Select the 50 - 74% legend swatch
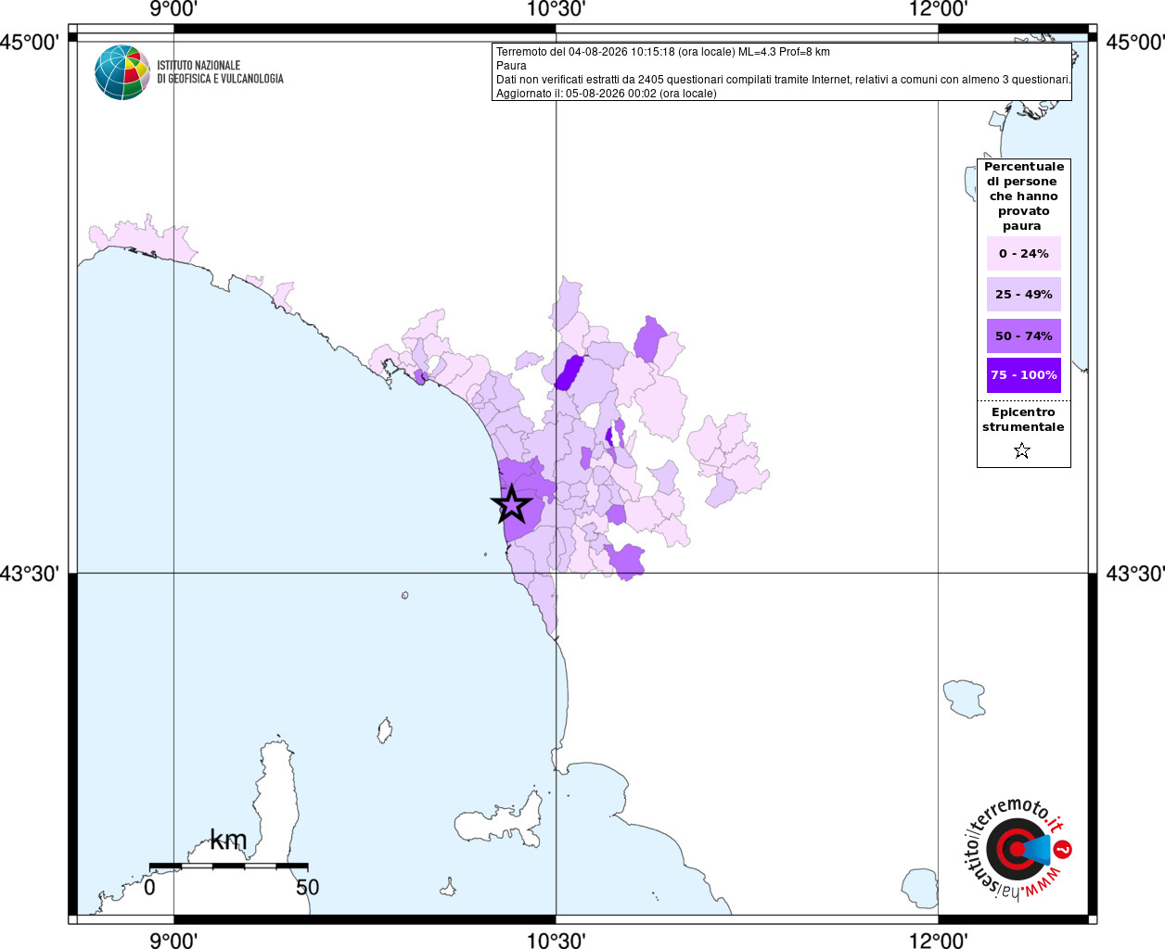Viewport: 1165px width, 949px height. click(x=1024, y=335)
